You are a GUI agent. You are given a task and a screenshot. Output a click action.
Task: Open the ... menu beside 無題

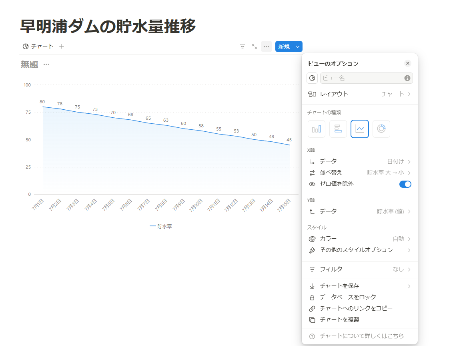[46, 64]
